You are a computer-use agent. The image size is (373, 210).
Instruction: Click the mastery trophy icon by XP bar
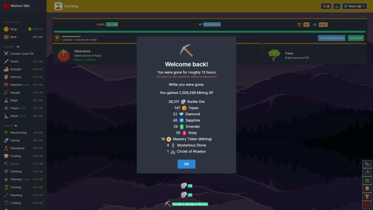point(57,38)
